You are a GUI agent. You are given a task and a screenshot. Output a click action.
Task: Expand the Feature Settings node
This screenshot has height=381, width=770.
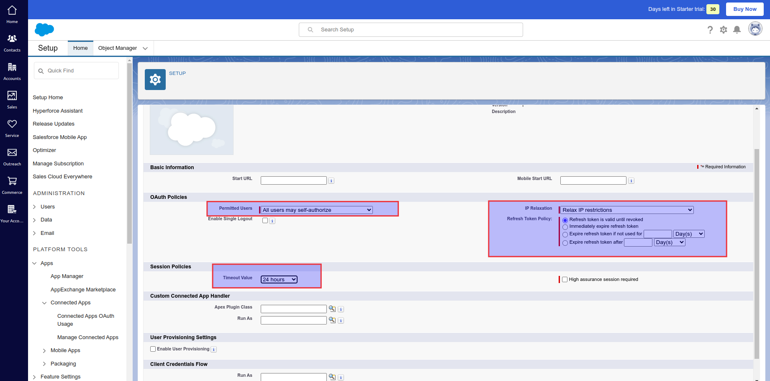(x=34, y=377)
